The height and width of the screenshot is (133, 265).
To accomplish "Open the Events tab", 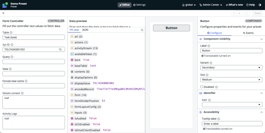I will pos(248,33).
